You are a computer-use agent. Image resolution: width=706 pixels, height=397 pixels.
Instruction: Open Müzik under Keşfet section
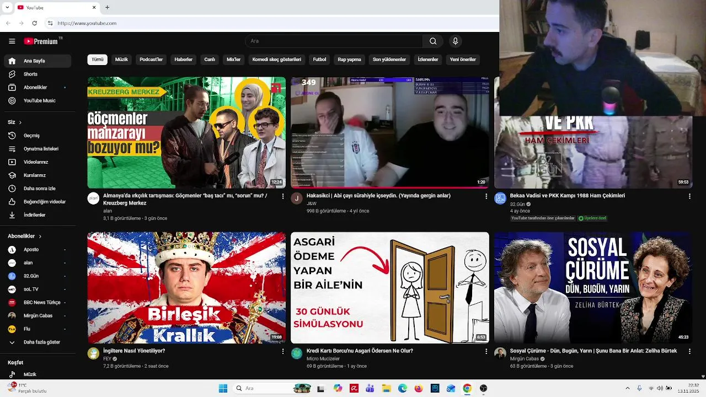point(38,374)
